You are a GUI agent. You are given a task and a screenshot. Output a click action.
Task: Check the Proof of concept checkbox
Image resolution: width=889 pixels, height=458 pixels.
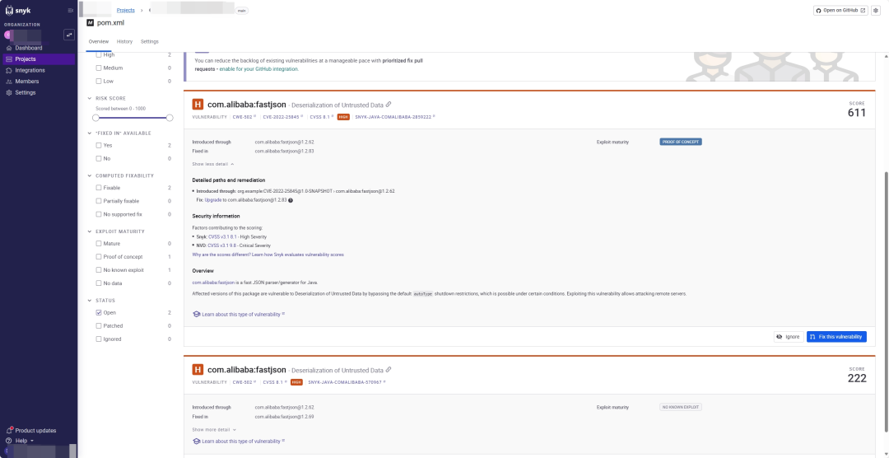click(x=99, y=256)
